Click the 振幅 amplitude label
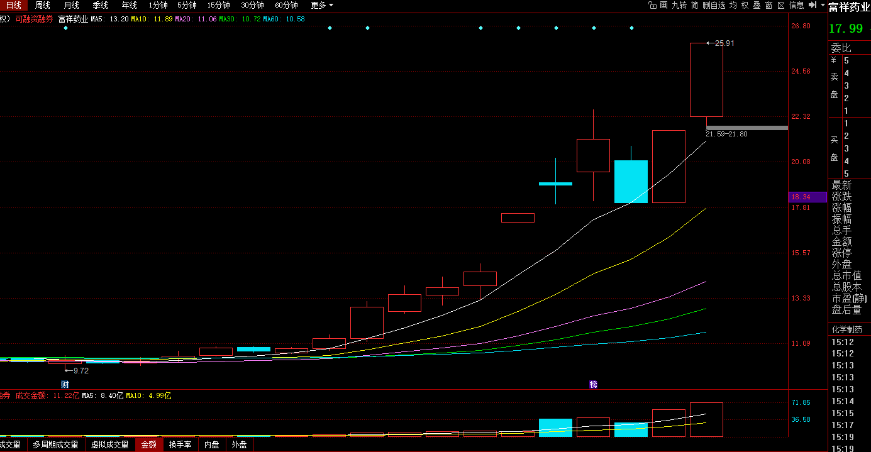The width and height of the screenshot is (871, 452). pos(841,219)
